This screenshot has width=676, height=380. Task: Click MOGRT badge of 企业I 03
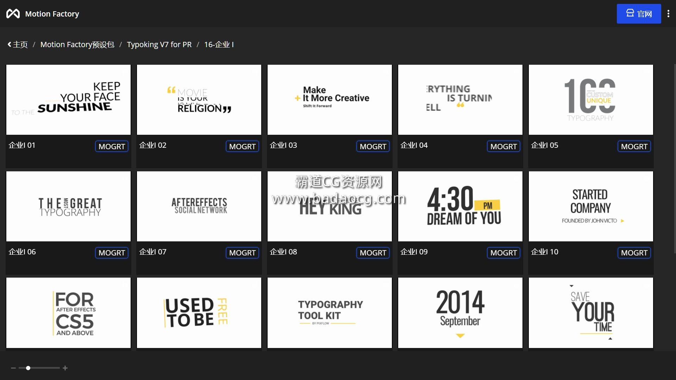coord(373,146)
